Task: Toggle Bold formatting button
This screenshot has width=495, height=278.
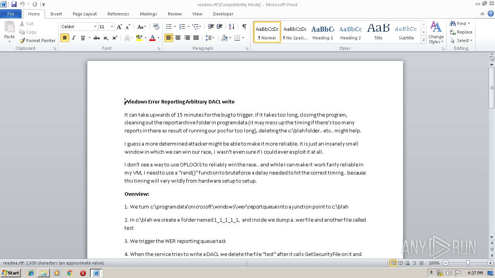Action: [x=65, y=38]
